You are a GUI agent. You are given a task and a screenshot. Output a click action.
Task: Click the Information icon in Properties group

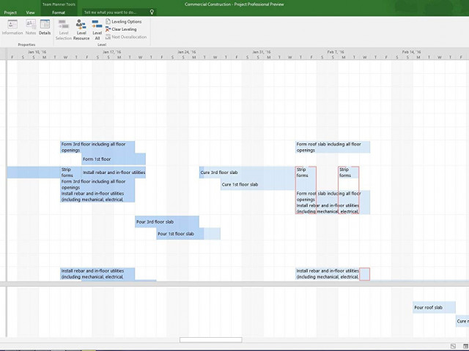(x=12, y=27)
